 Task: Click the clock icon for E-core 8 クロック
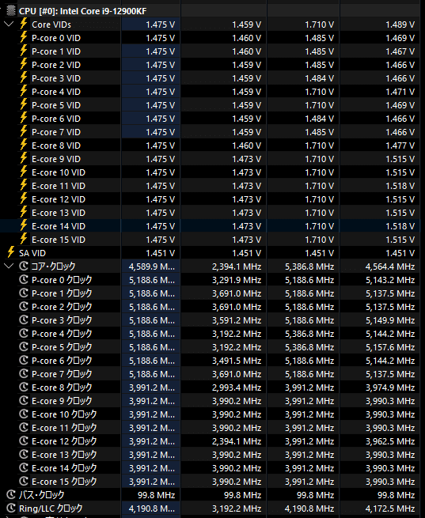(24, 388)
